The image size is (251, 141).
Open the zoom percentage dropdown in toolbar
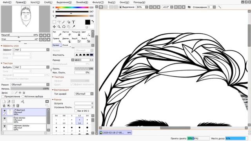point(146,7)
